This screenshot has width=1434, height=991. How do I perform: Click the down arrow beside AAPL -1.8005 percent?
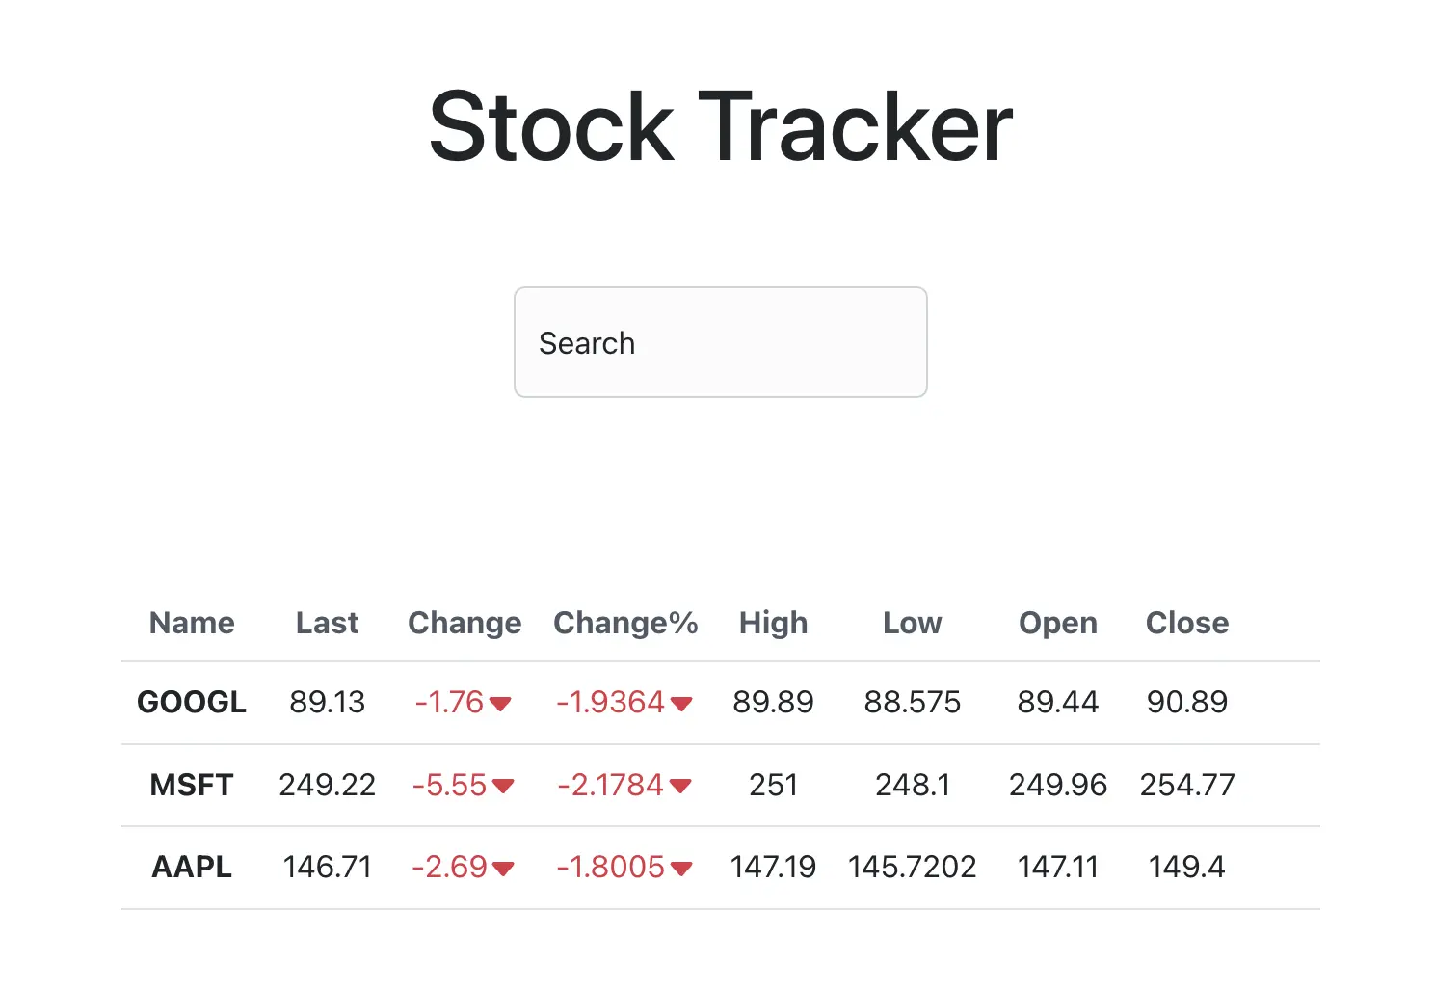pos(681,869)
